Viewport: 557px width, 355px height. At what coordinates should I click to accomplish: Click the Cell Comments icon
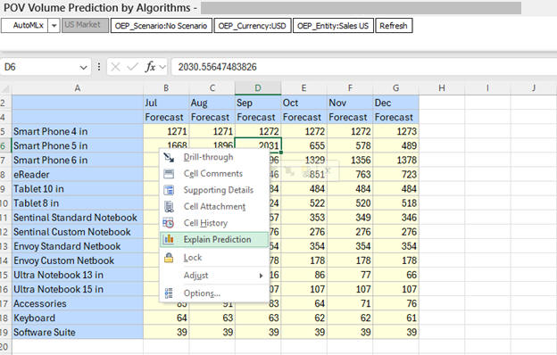(169, 174)
